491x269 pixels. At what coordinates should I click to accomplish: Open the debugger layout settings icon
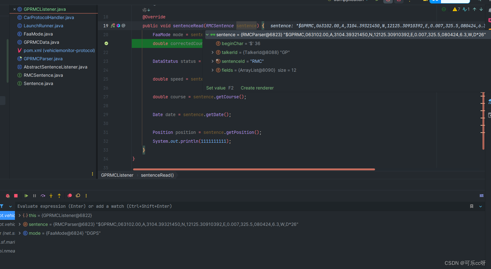[x=481, y=196]
